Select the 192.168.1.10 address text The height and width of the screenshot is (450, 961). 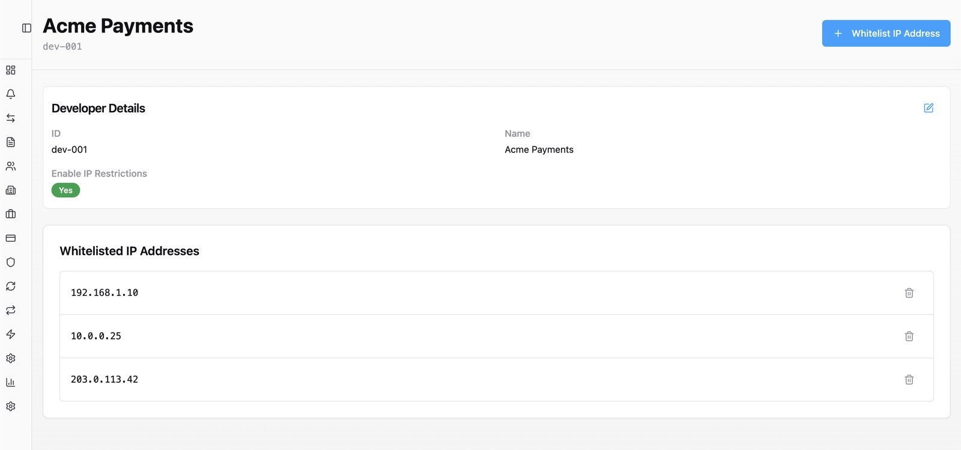[105, 293]
